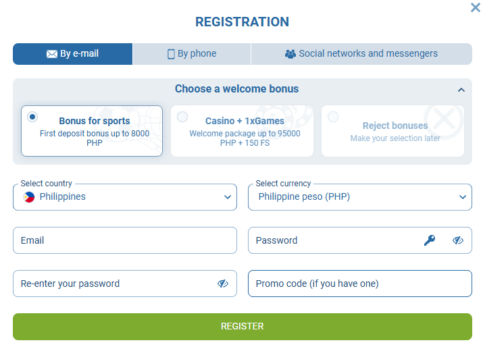Image resolution: width=481 pixels, height=349 pixels.
Task: Select the Bonus for sports radio option
Action: coord(32,117)
